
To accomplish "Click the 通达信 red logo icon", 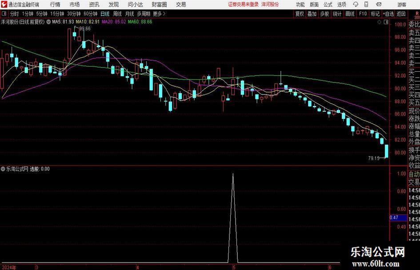I will pos(4,4).
